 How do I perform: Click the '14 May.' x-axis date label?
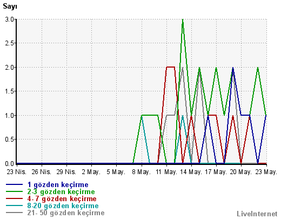coord(191,172)
